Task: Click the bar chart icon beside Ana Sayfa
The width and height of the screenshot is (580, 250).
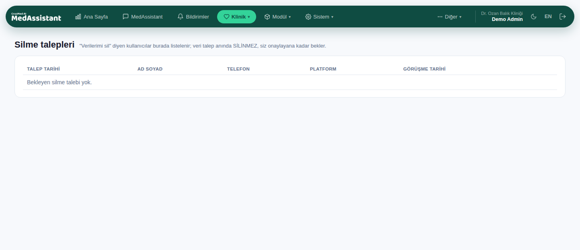Action: pos(78,17)
